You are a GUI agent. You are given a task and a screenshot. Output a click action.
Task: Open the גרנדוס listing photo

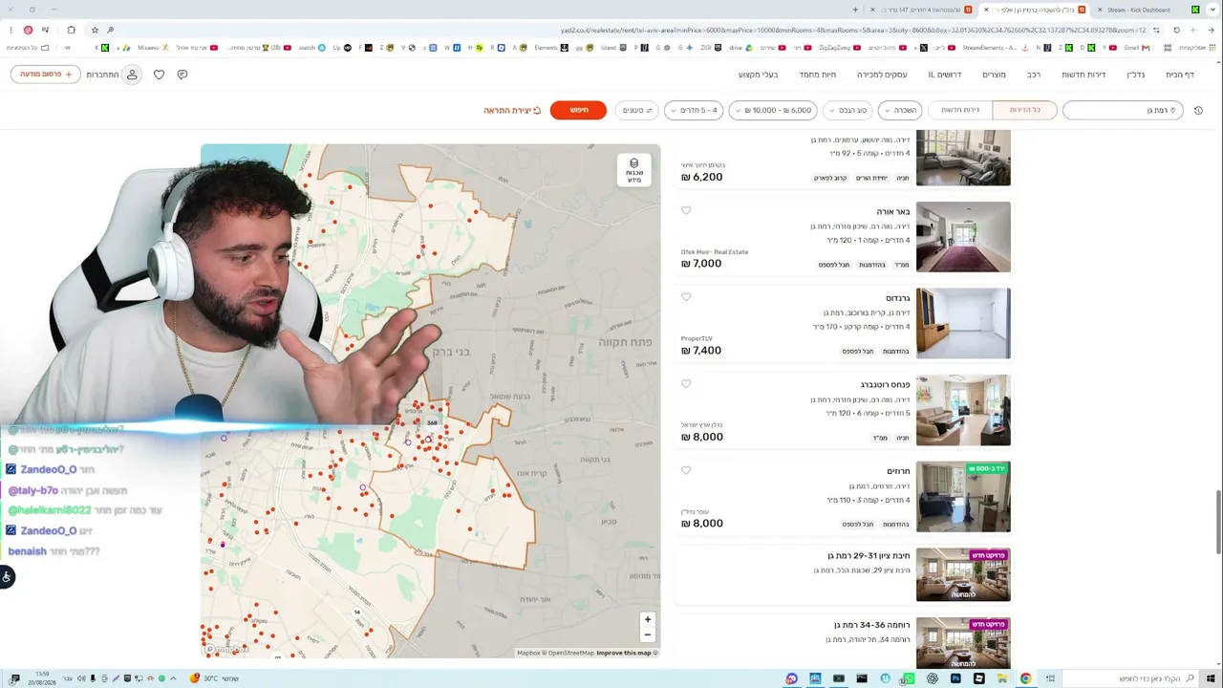(963, 323)
